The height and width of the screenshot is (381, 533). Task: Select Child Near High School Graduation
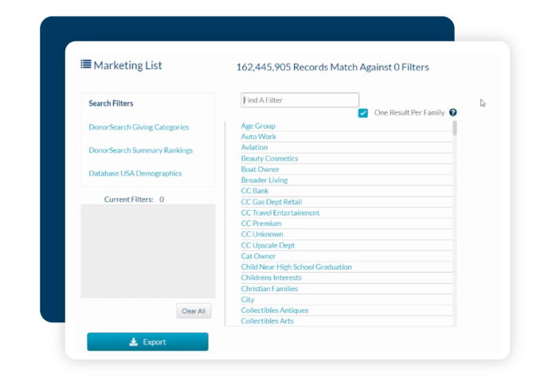tap(296, 267)
